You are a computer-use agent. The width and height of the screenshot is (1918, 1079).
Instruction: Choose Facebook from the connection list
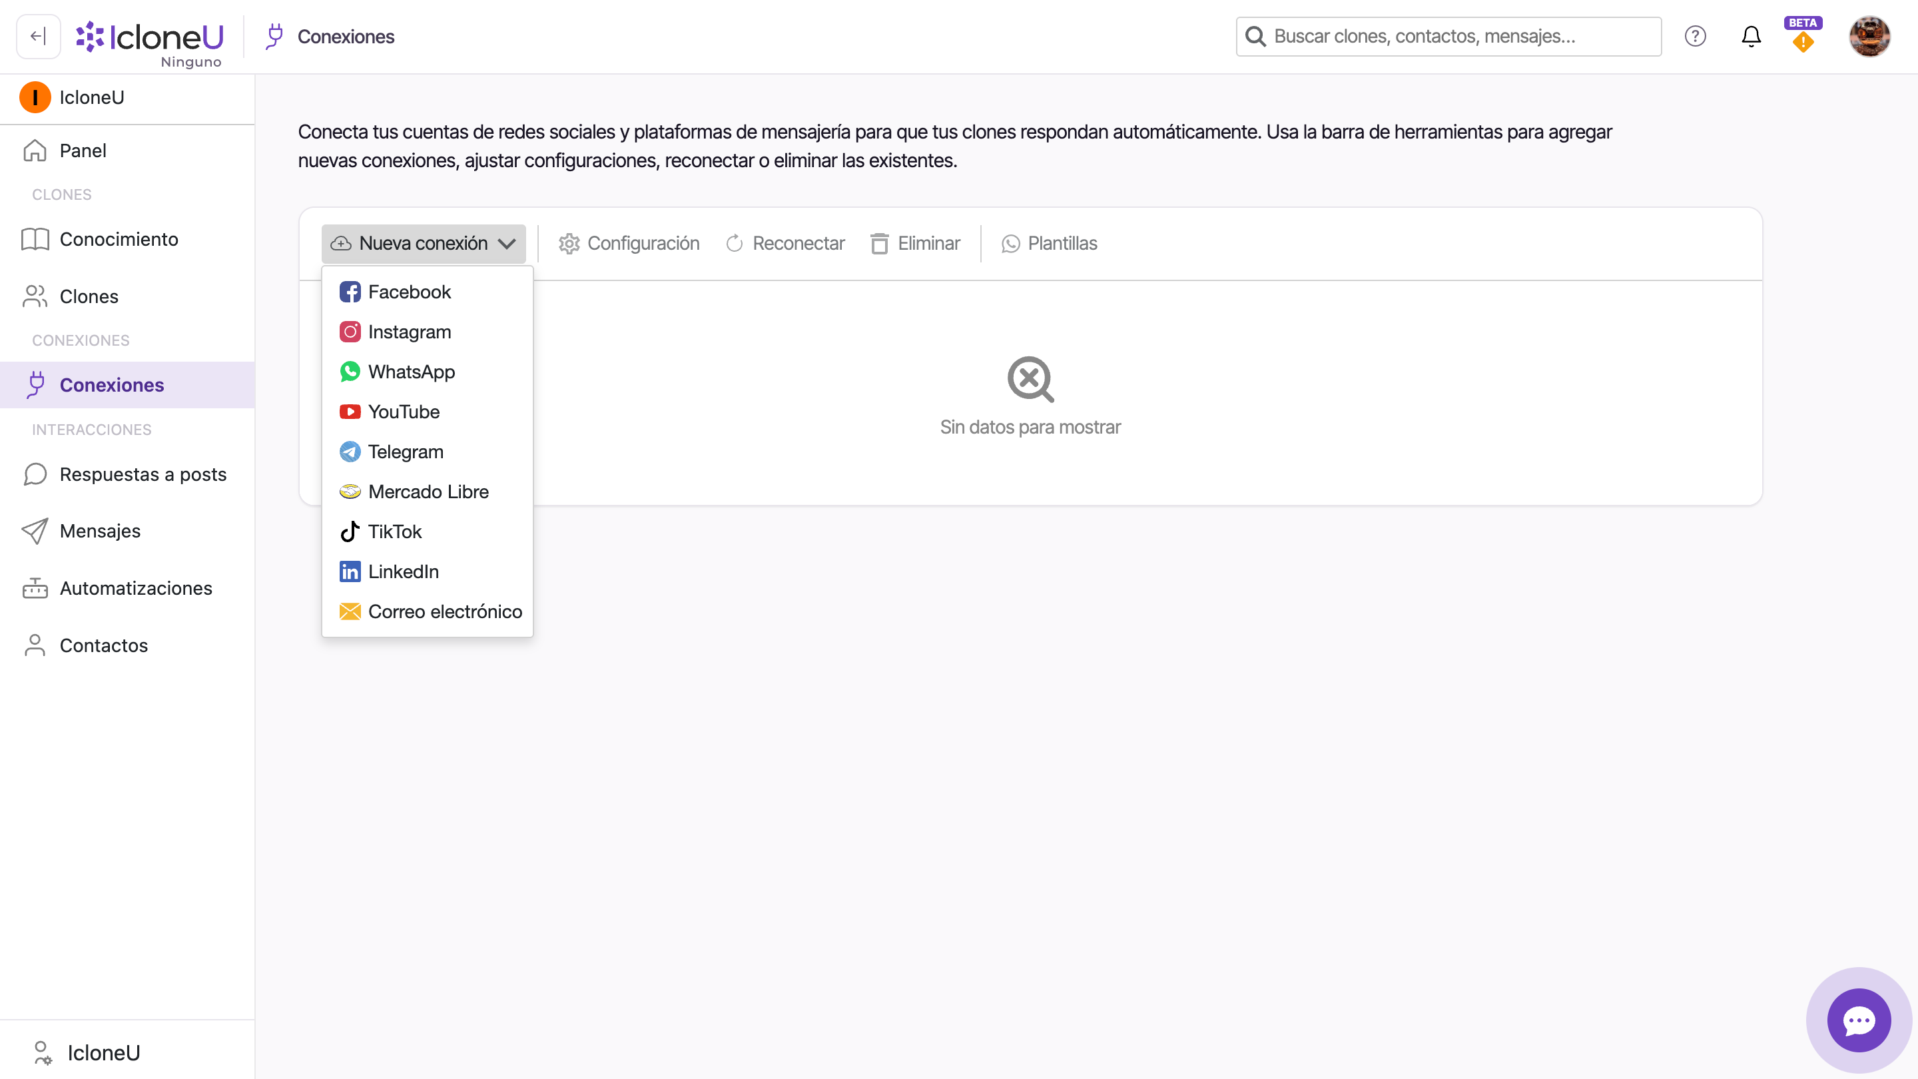[428, 292]
